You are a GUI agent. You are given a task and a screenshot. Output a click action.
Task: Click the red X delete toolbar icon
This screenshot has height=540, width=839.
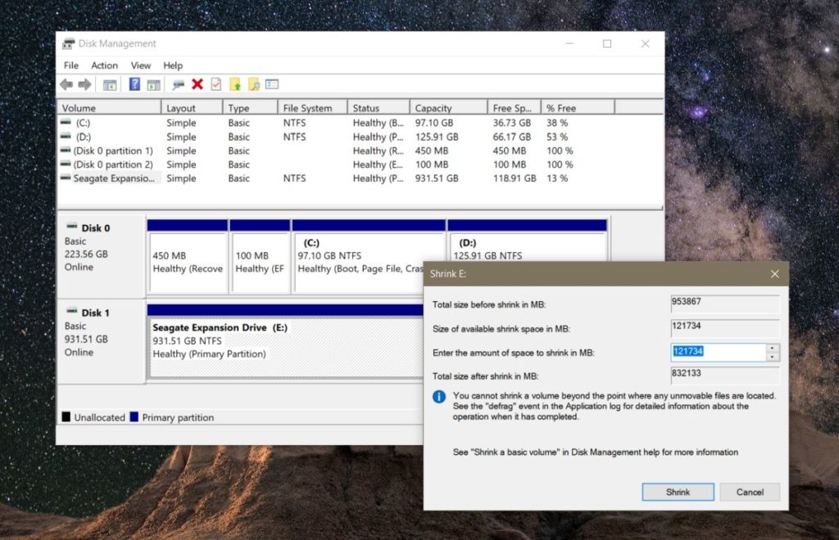pos(196,84)
